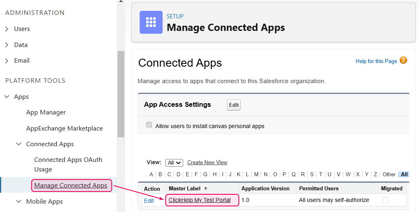419x212 pixels.
Task: Click the Email sidebar item
Action: tap(22, 61)
